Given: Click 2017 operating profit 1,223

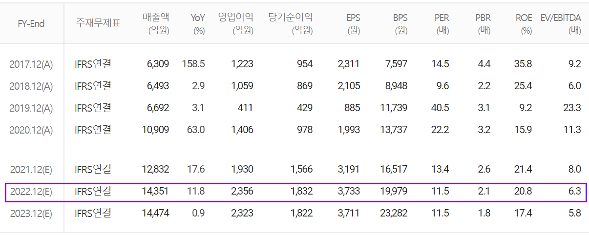Looking at the screenshot, I should pos(242,64).
